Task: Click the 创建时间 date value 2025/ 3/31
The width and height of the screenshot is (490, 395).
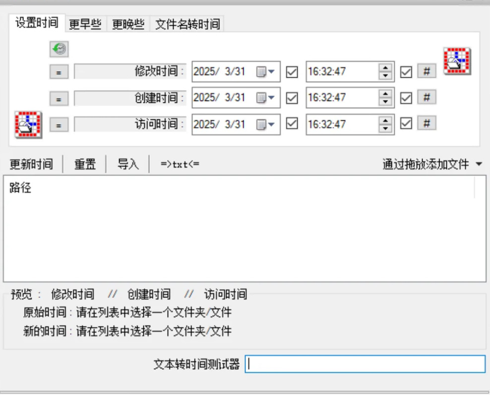Action: (x=219, y=98)
